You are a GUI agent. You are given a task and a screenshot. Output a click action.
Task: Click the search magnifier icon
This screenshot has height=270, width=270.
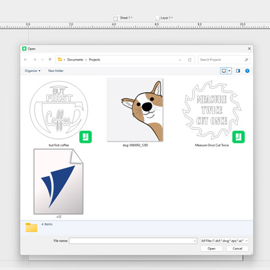coord(246,60)
